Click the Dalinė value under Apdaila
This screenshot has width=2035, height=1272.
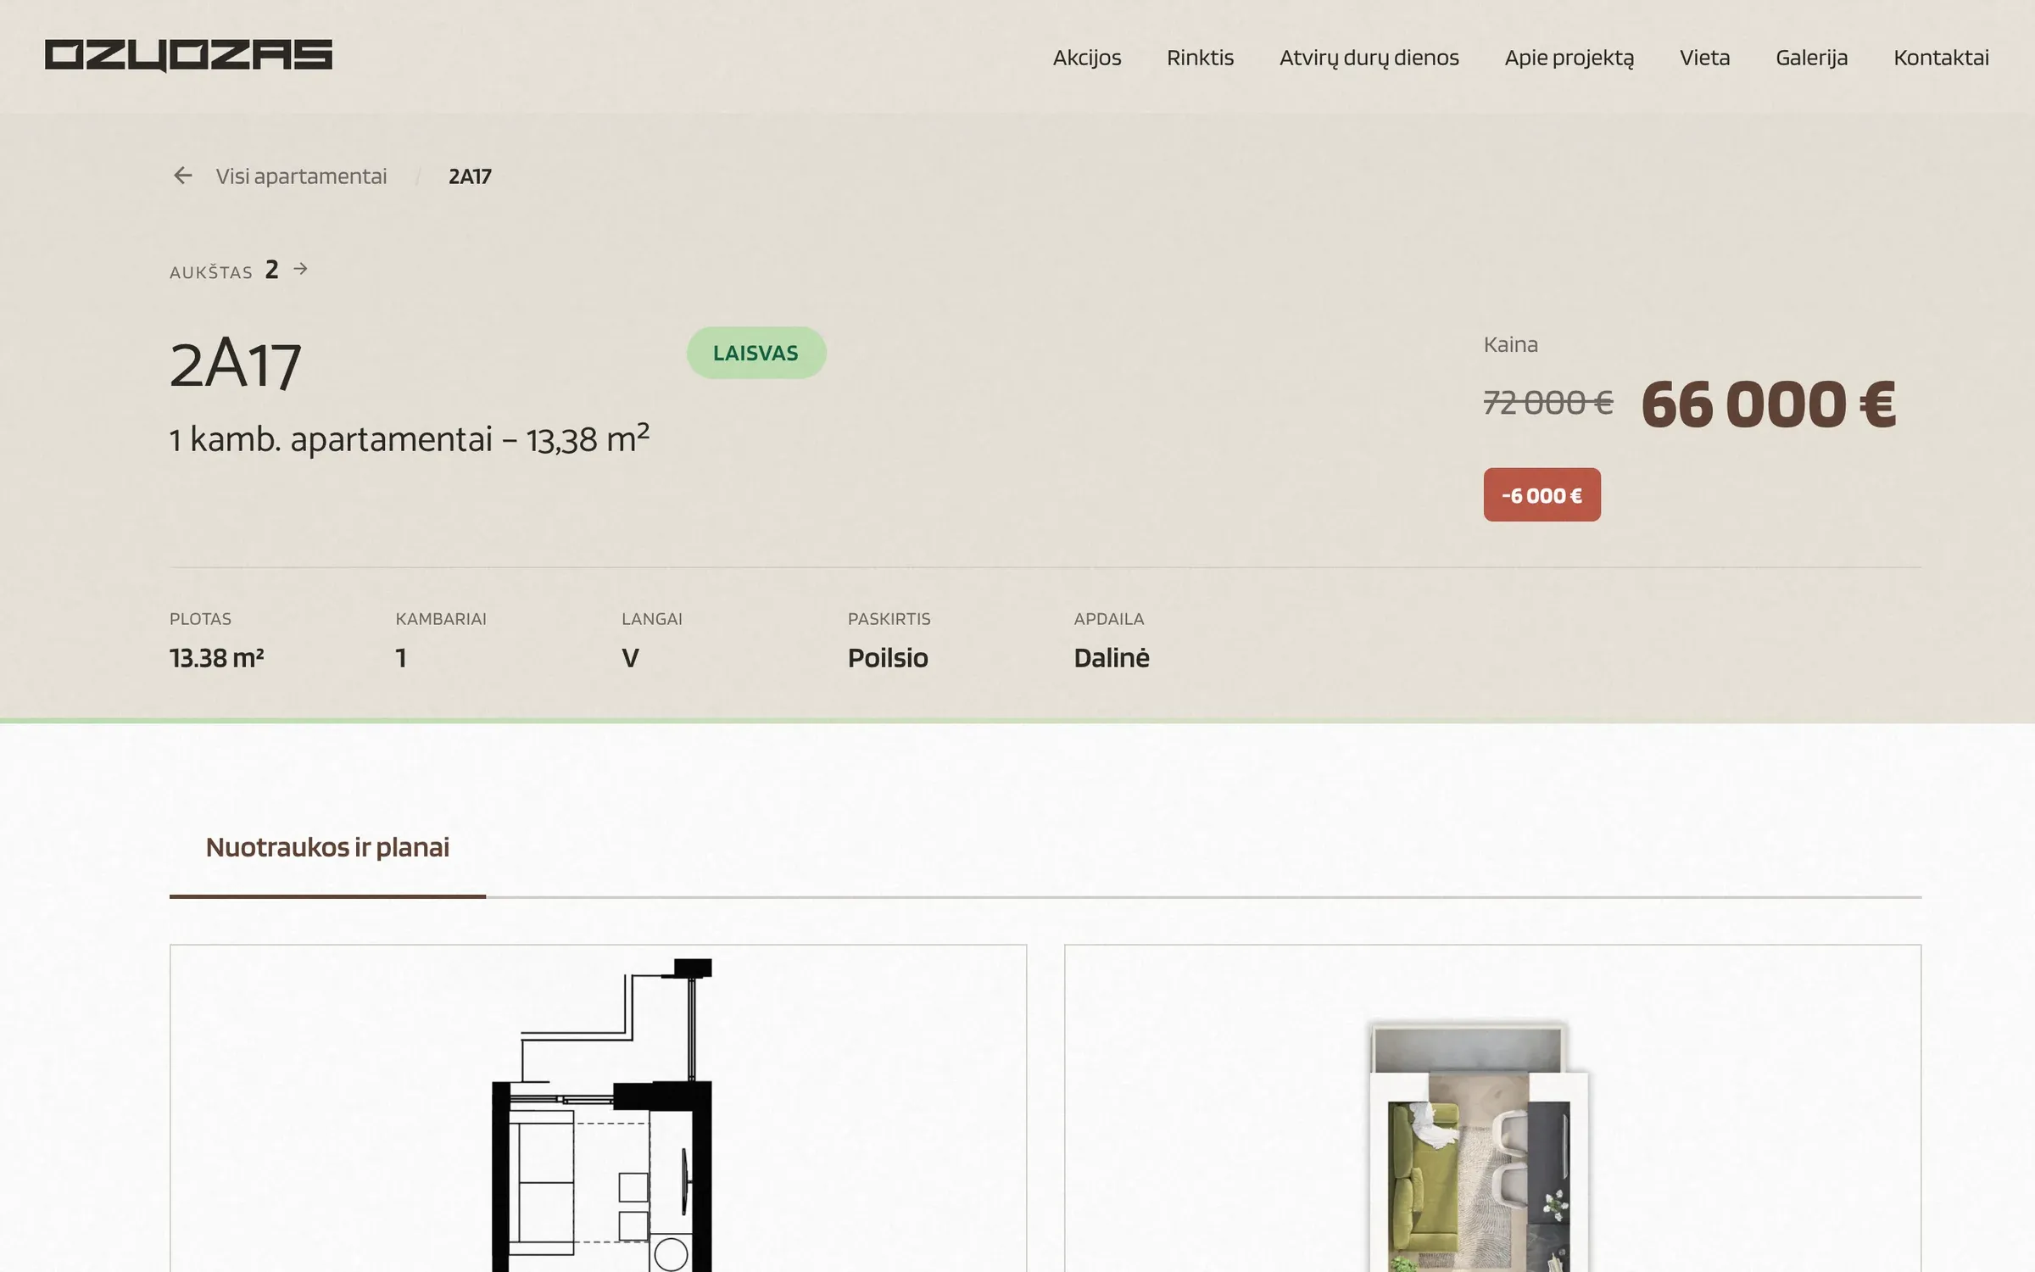1112,658
